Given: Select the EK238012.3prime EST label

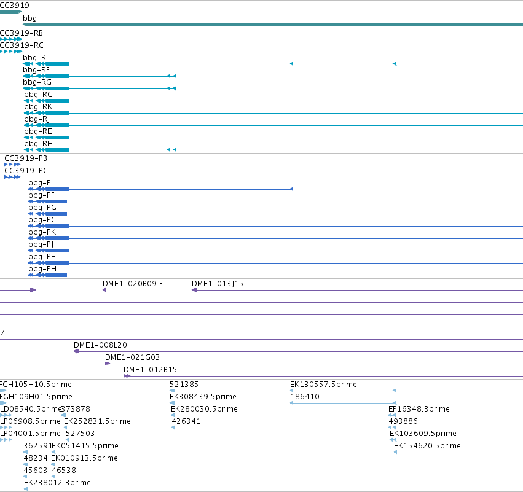Looking at the screenshot, I should point(57,483).
